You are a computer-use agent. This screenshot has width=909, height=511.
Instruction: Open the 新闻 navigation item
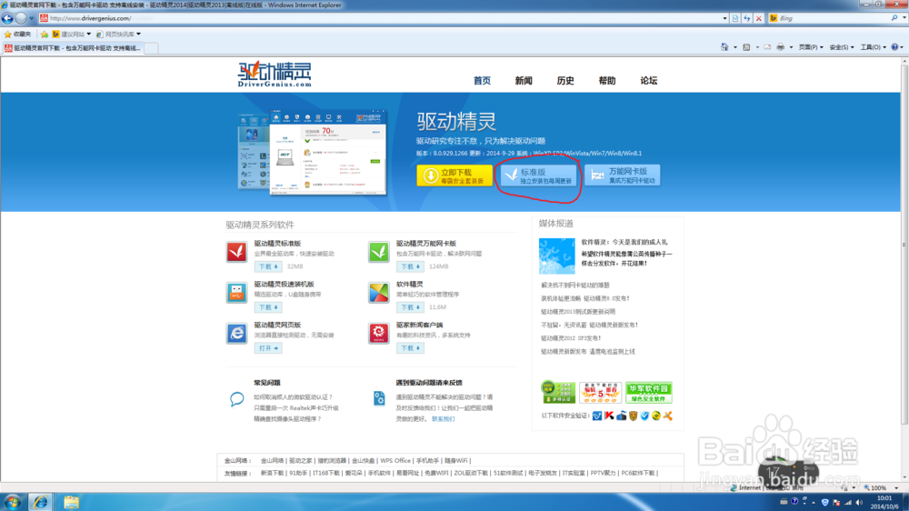coord(524,81)
